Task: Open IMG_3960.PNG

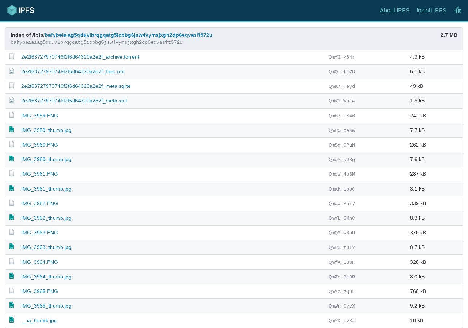Action: click(x=39, y=145)
